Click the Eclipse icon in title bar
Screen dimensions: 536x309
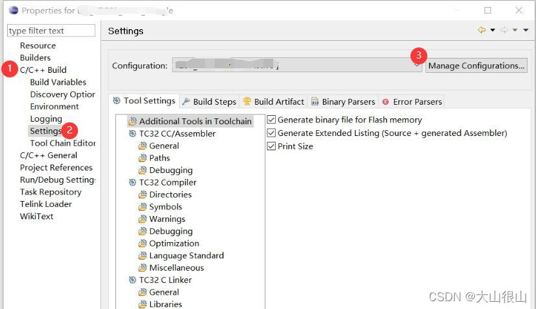click(14, 10)
